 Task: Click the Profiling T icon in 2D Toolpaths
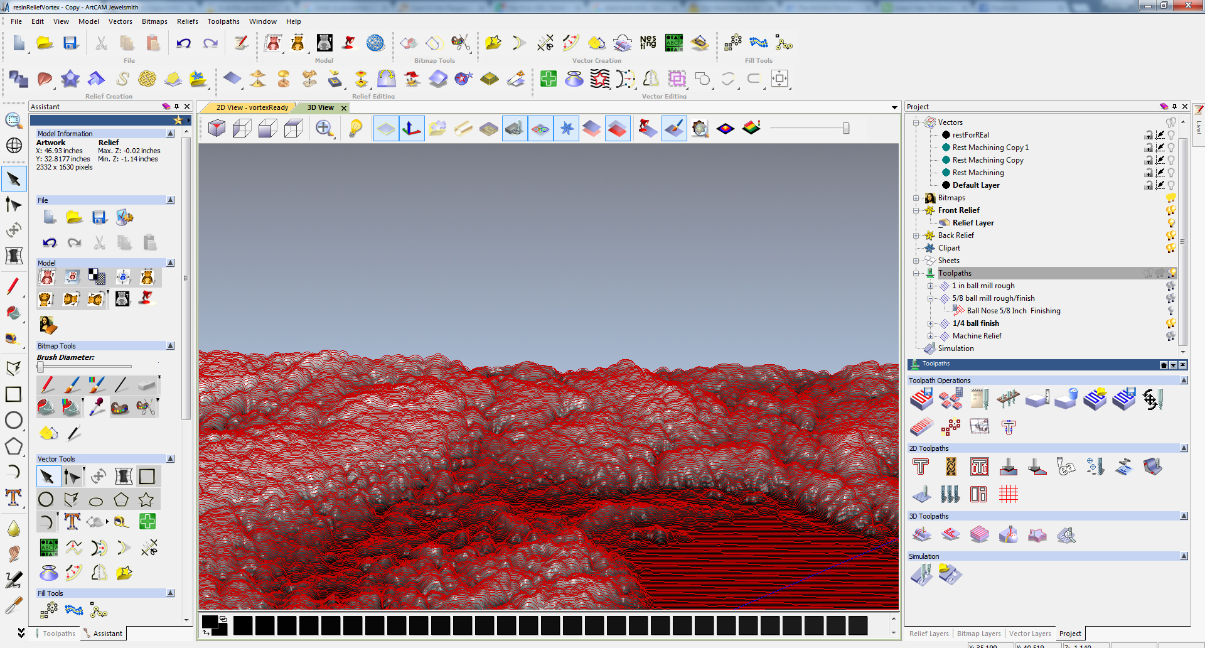(921, 467)
